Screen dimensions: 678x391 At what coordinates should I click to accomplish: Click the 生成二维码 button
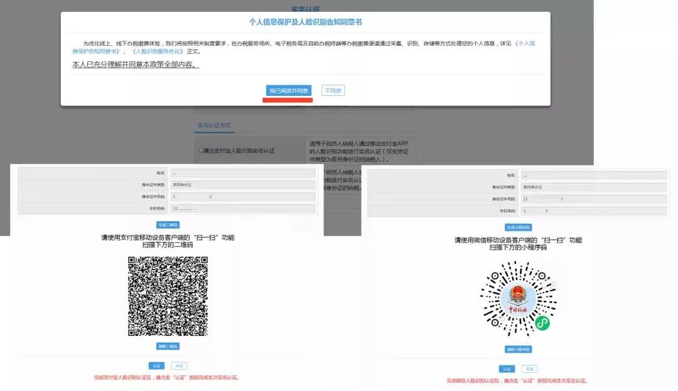168,225
